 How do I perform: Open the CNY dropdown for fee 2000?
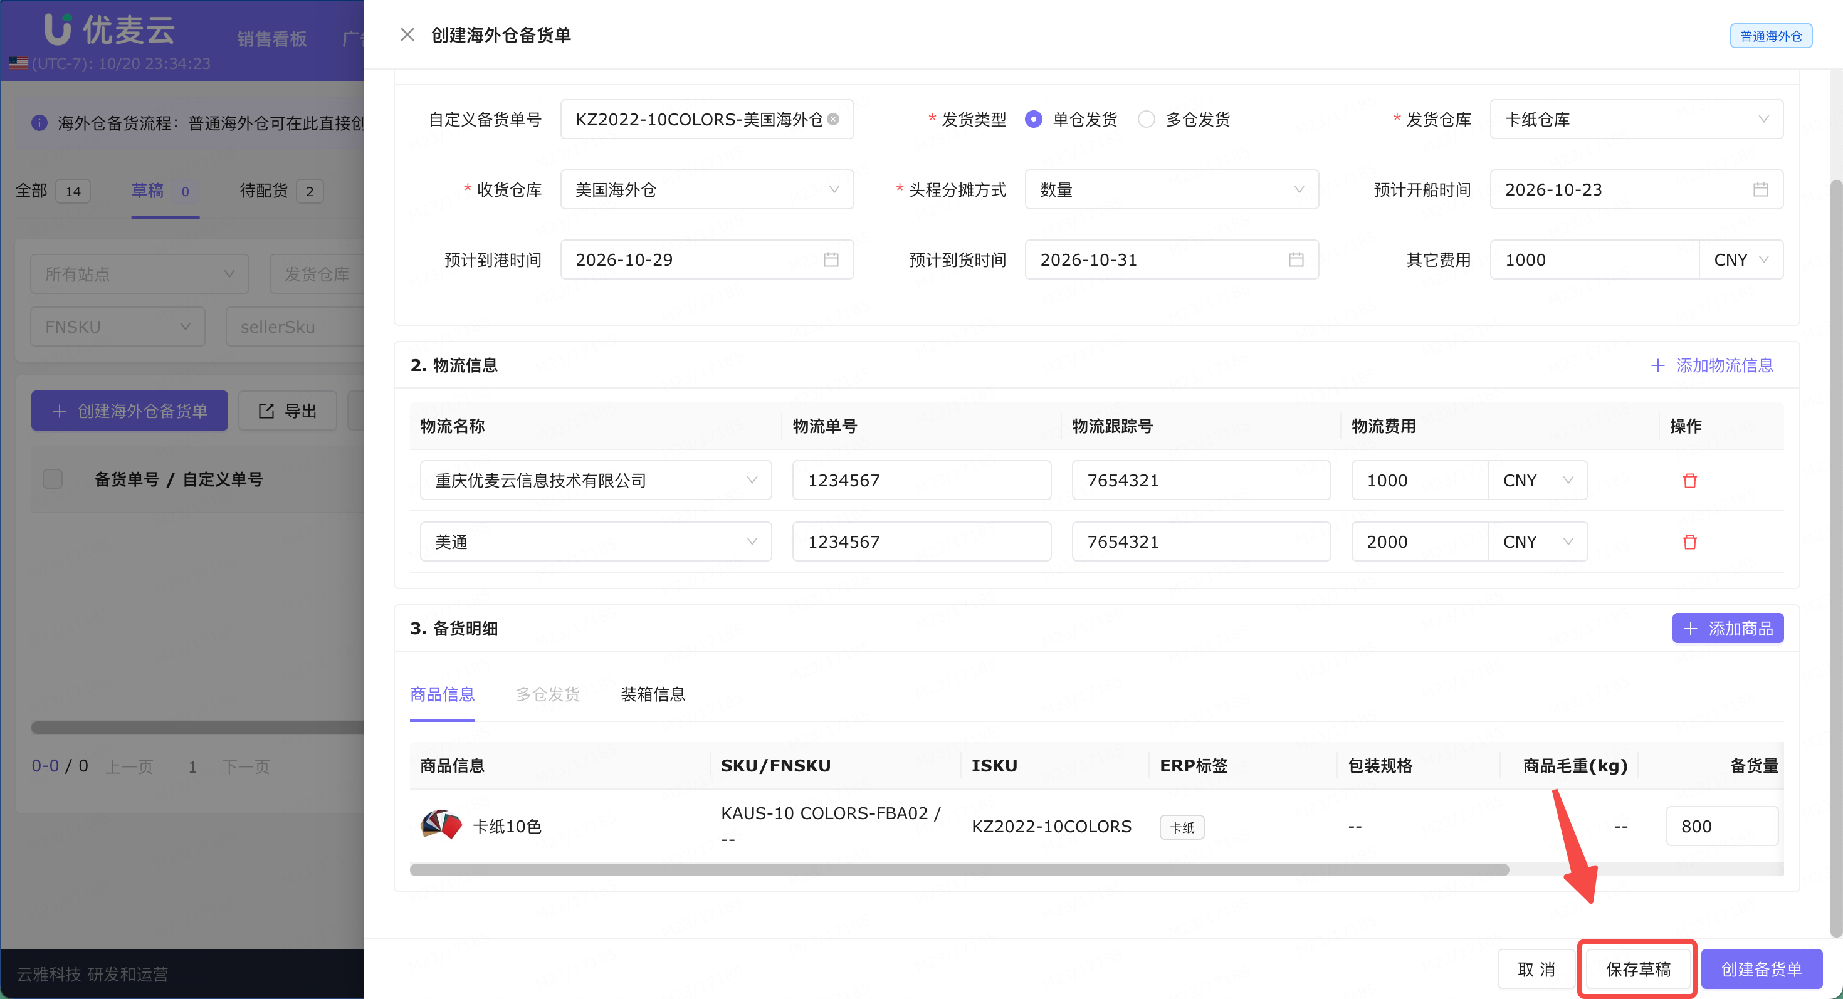(x=1538, y=542)
